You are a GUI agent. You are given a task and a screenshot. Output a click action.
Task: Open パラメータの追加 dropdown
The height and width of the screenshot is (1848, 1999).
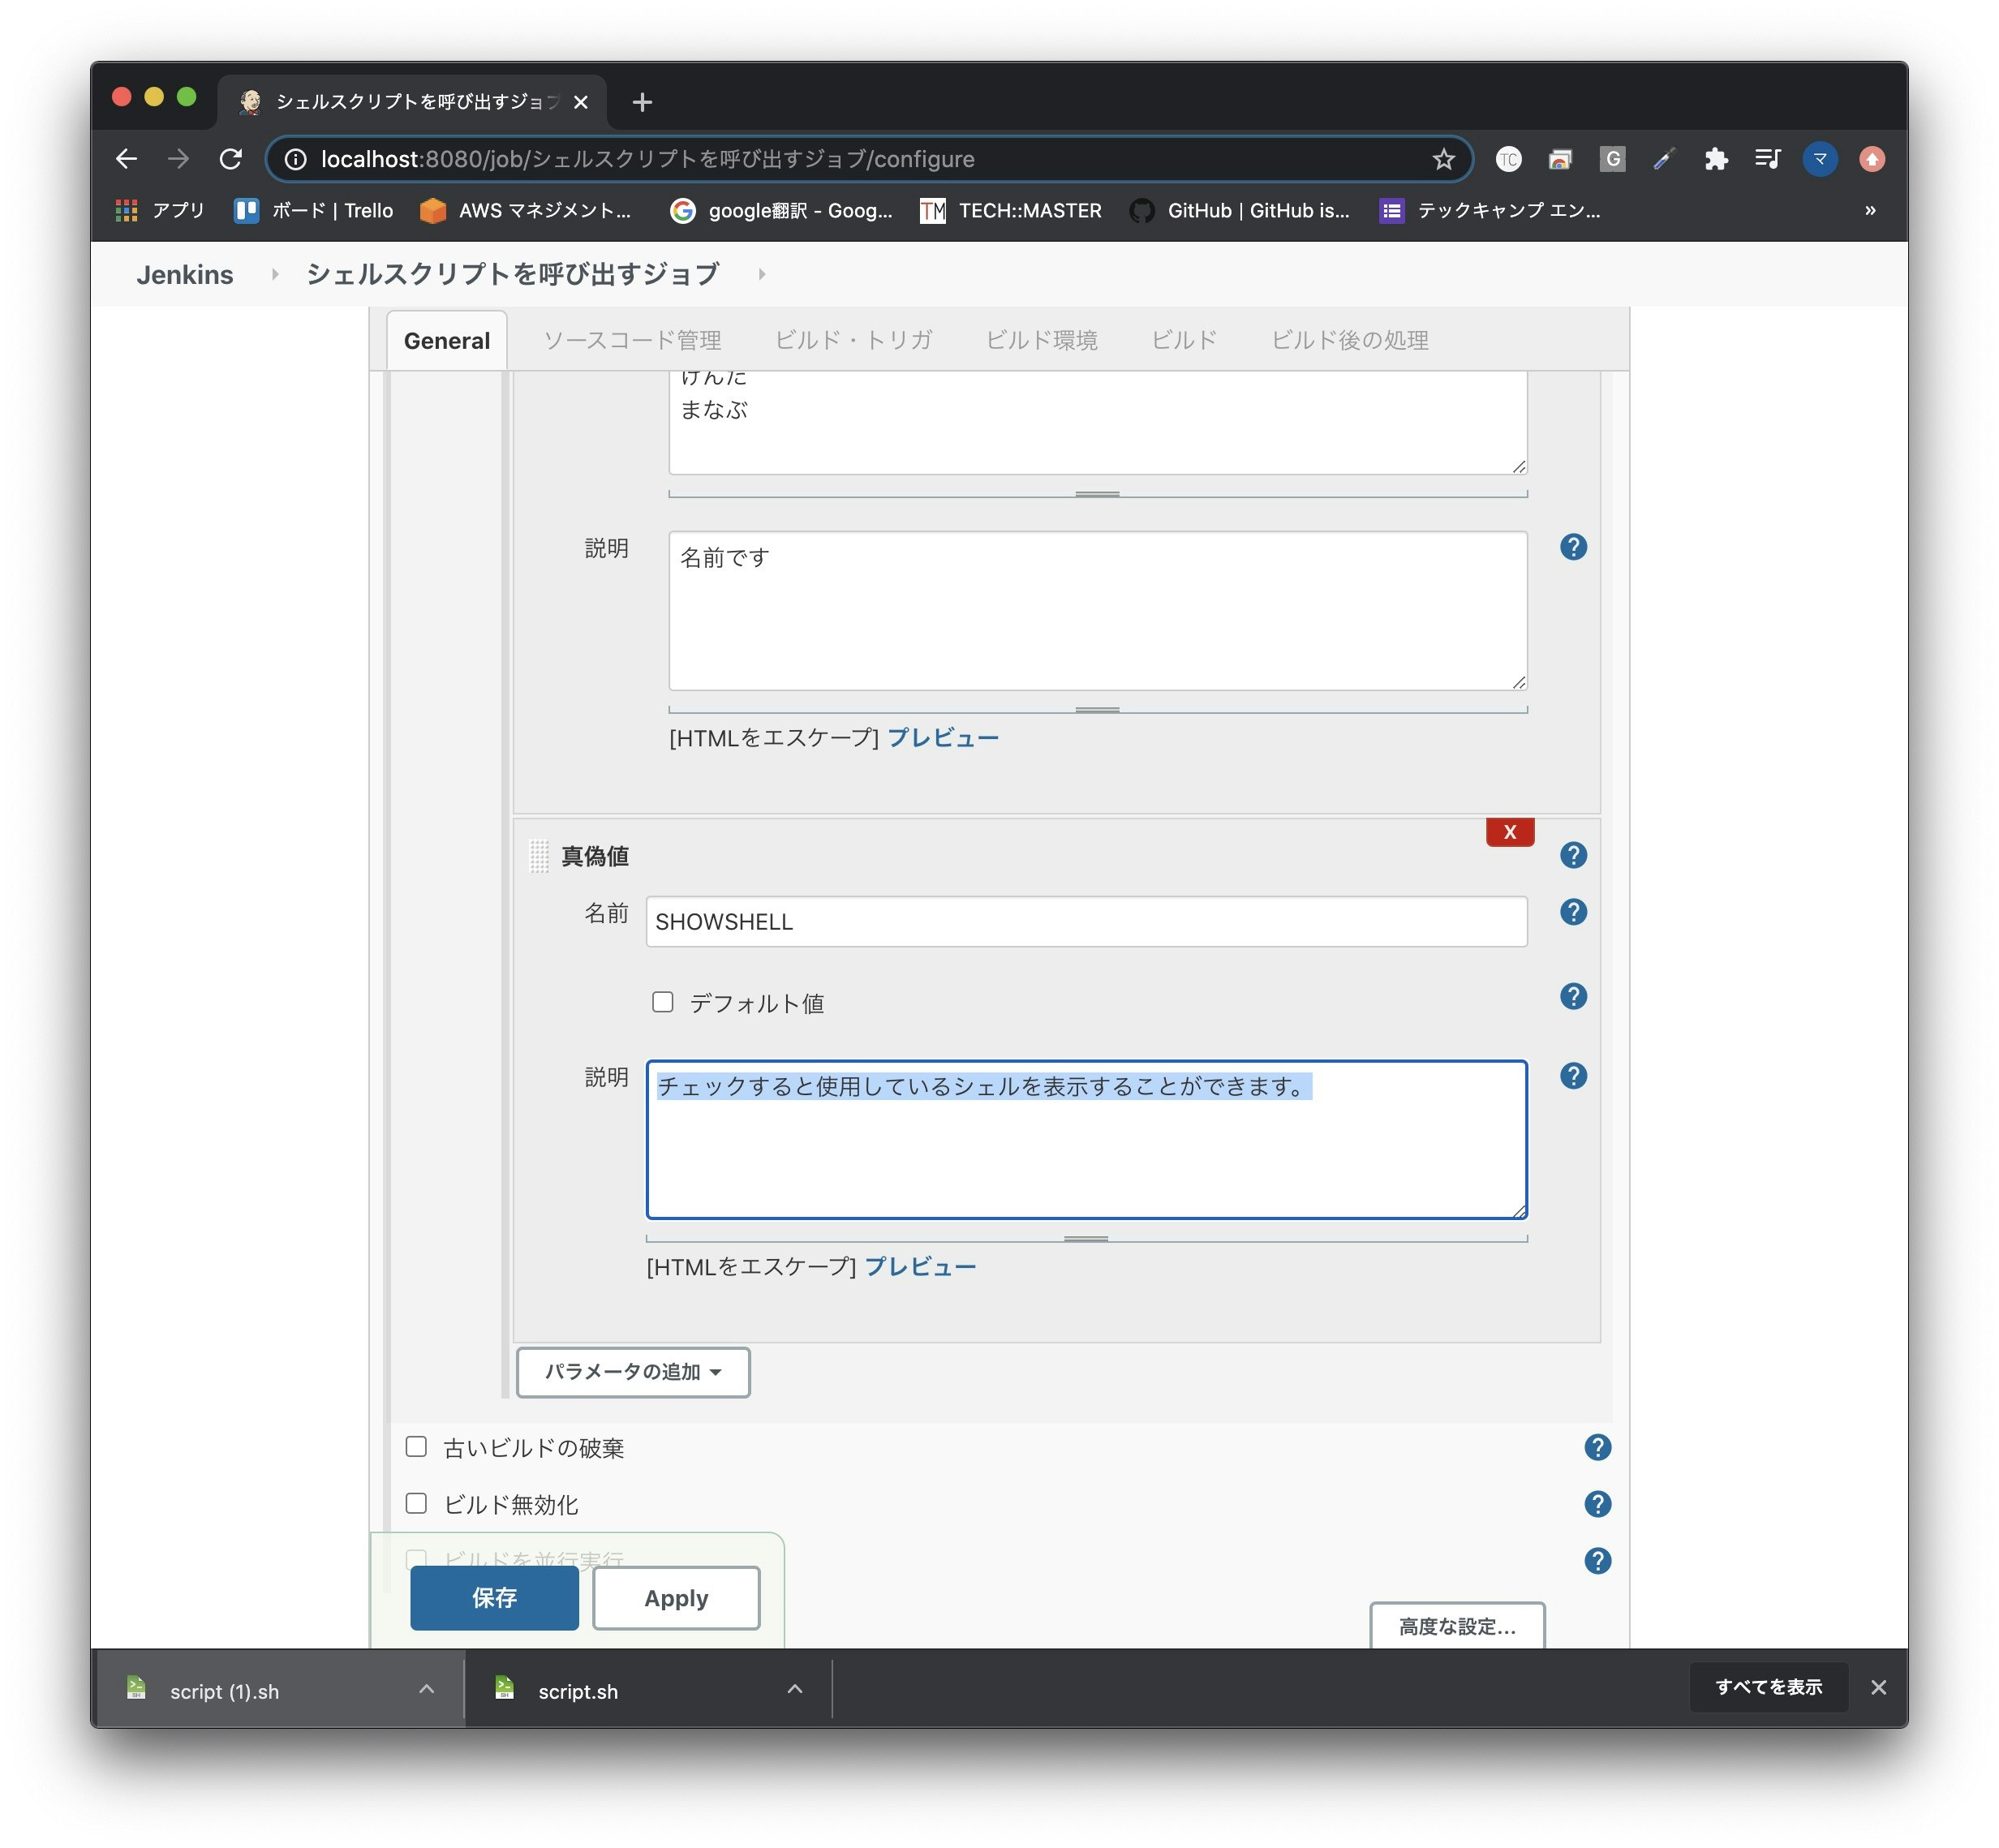tap(632, 1372)
